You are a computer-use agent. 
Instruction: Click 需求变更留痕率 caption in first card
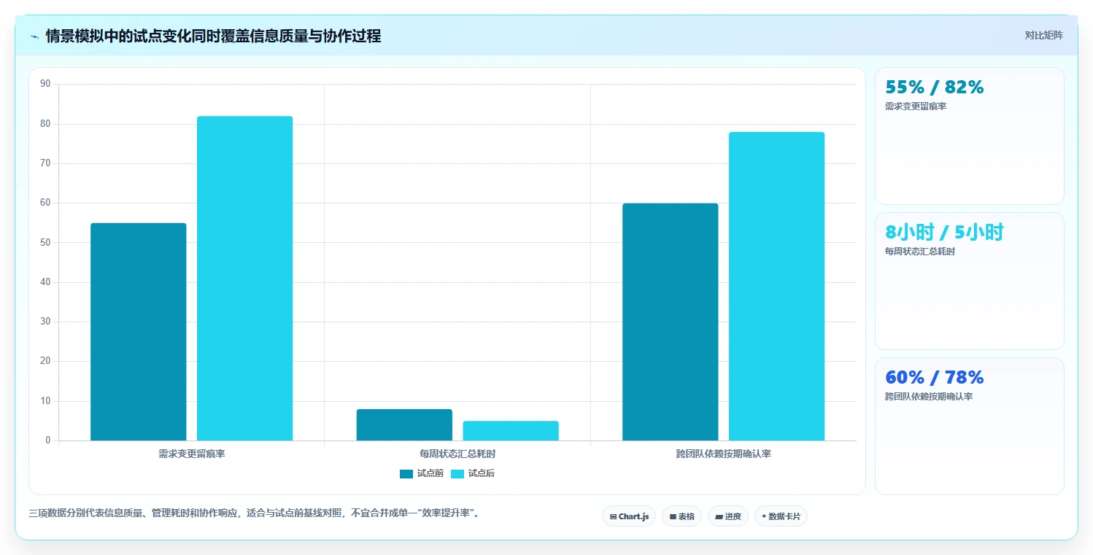click(916, 106)
